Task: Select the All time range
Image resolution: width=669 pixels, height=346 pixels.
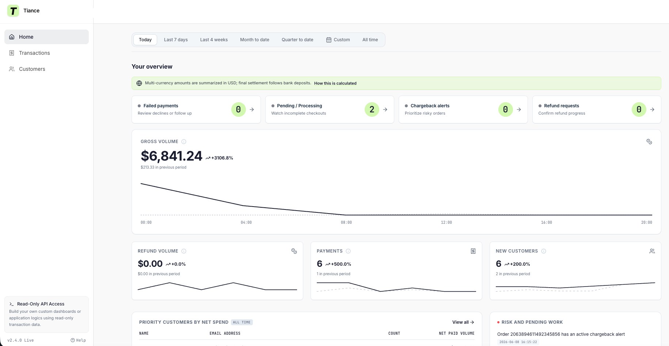Action: point(370,40)
